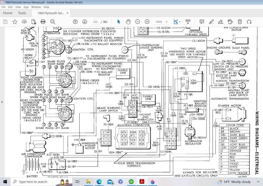Image resolution: width=263 pixels, height=186 pixels.
Task: Click the scrolling mode icon
Action: click(188, 22)
